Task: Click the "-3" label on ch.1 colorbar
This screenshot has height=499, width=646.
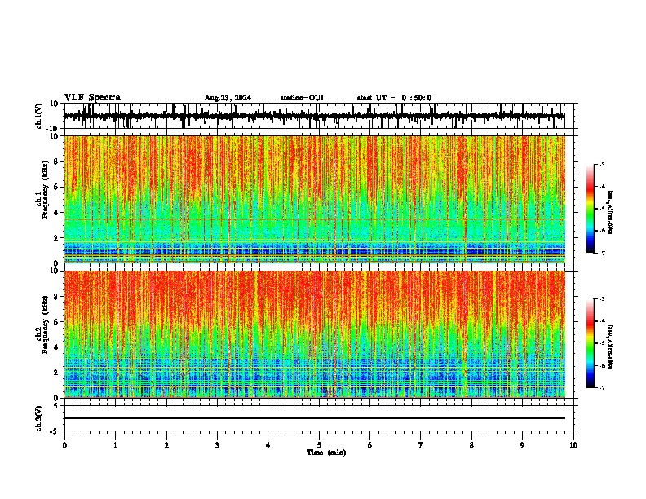Action: [x=601, y=165]
